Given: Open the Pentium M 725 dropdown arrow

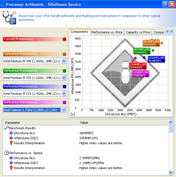Looking at the screenshot, I should [x=64, y=78].
